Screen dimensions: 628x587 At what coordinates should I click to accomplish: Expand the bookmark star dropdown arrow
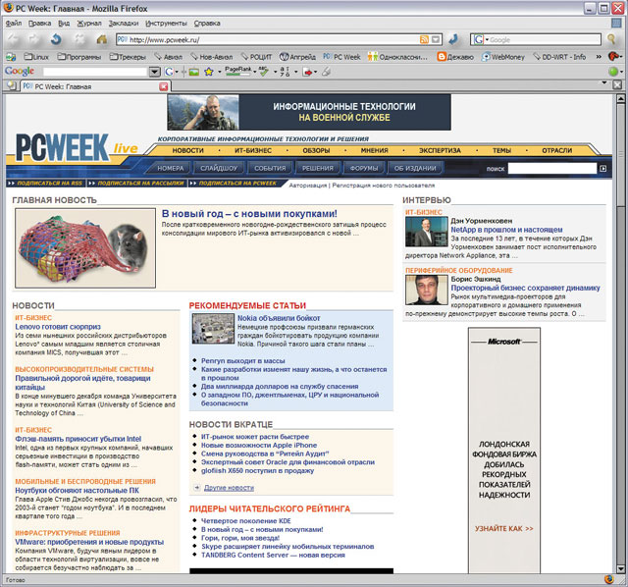(220, 73)
